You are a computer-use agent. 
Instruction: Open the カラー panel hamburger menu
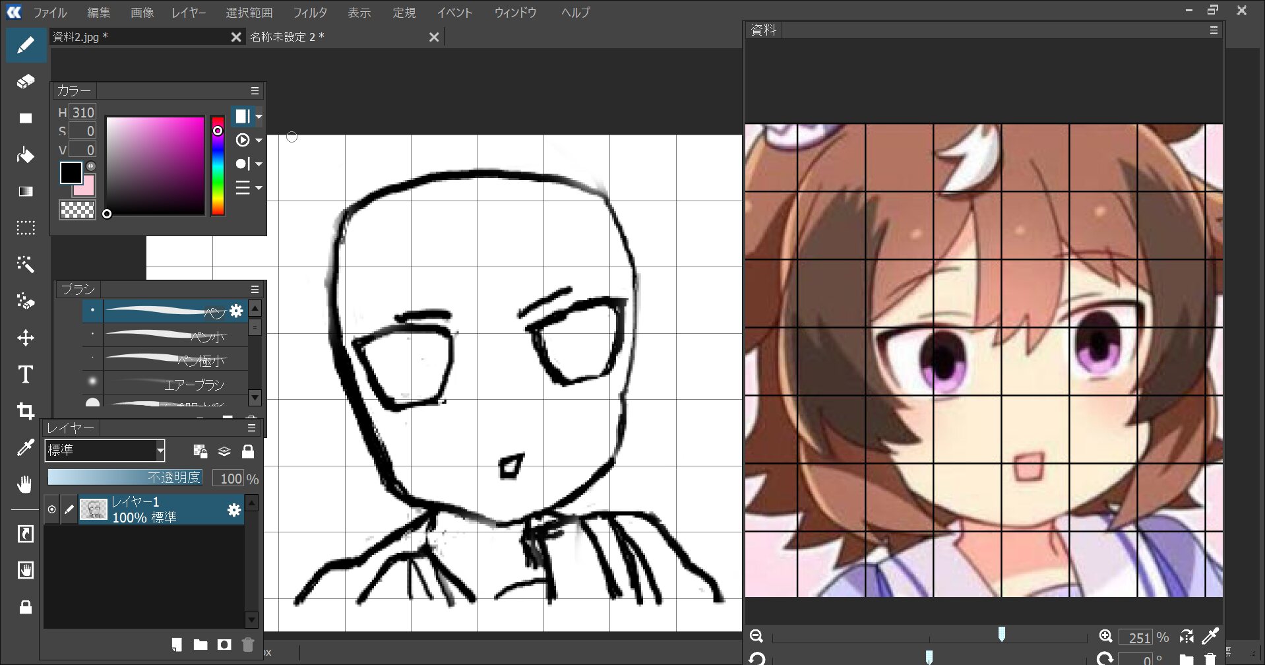255,91
